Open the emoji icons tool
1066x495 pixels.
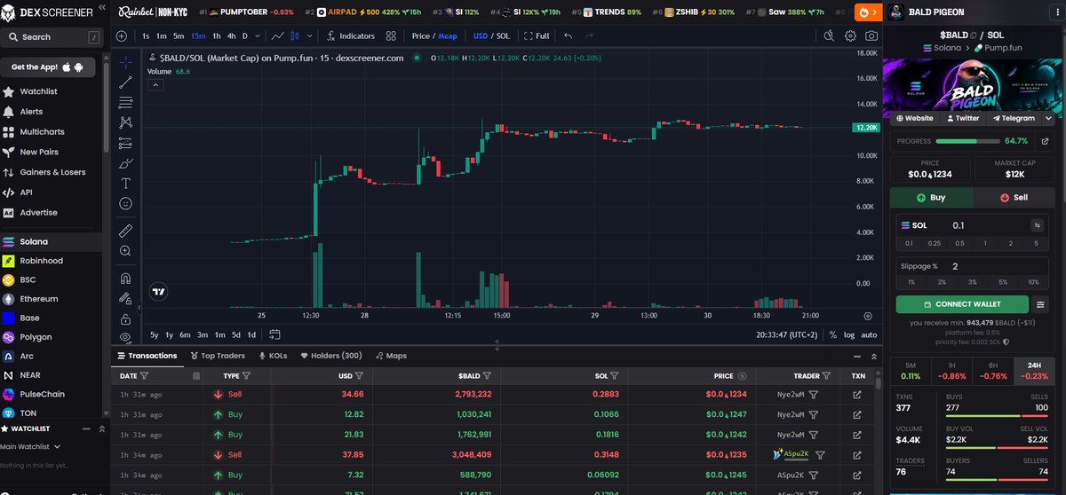pos(125,204)
